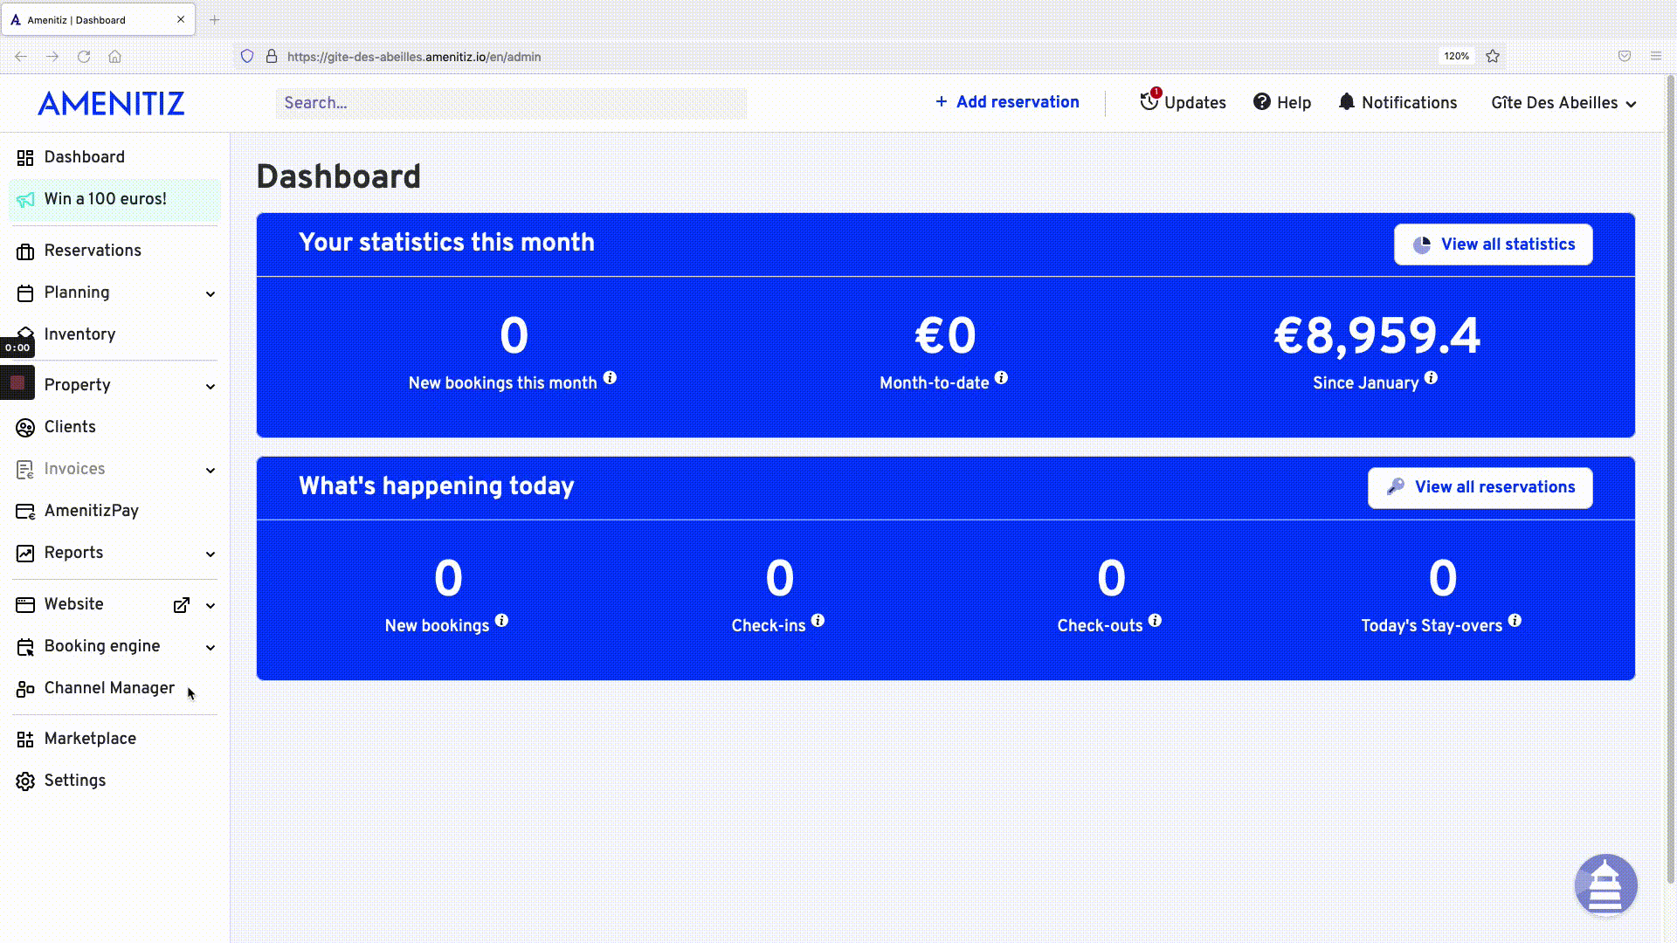Open a new browser tab with plus
Viewport: 1677px width, 943px height.
[x=214, y=19]
